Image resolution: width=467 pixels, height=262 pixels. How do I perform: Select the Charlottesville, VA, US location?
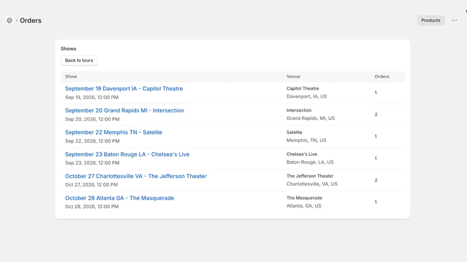click(312, 184)
